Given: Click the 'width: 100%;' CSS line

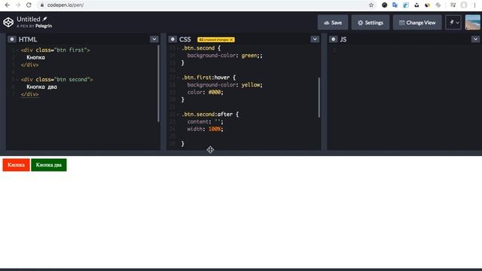Looking at the screenshot, I should (206, 129).
